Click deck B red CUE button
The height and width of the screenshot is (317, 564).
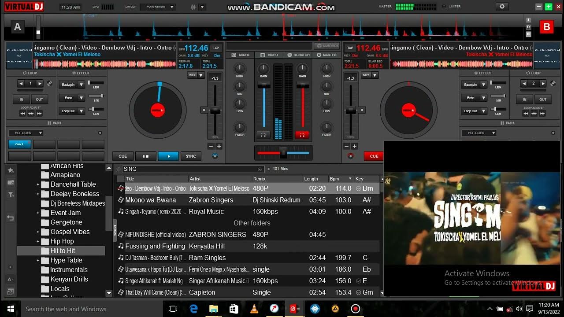(x=374, y=156)
